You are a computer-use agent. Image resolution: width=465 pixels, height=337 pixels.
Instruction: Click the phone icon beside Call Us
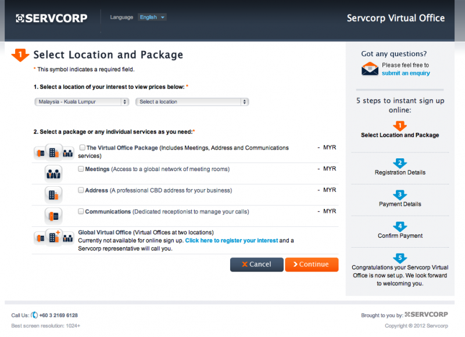[x=34, y=315]
